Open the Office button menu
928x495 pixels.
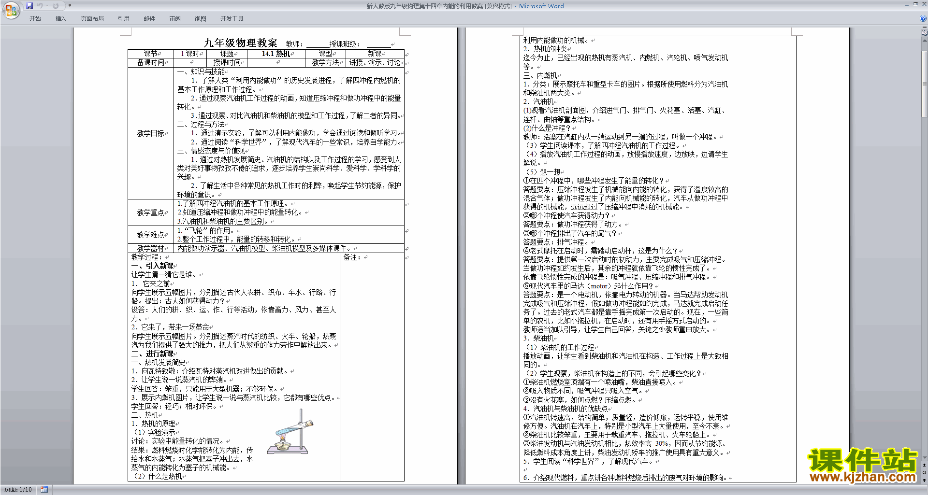click(11, 10)
